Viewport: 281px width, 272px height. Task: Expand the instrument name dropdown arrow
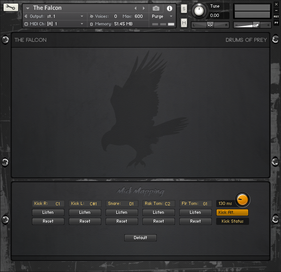[x=28, y=8]
